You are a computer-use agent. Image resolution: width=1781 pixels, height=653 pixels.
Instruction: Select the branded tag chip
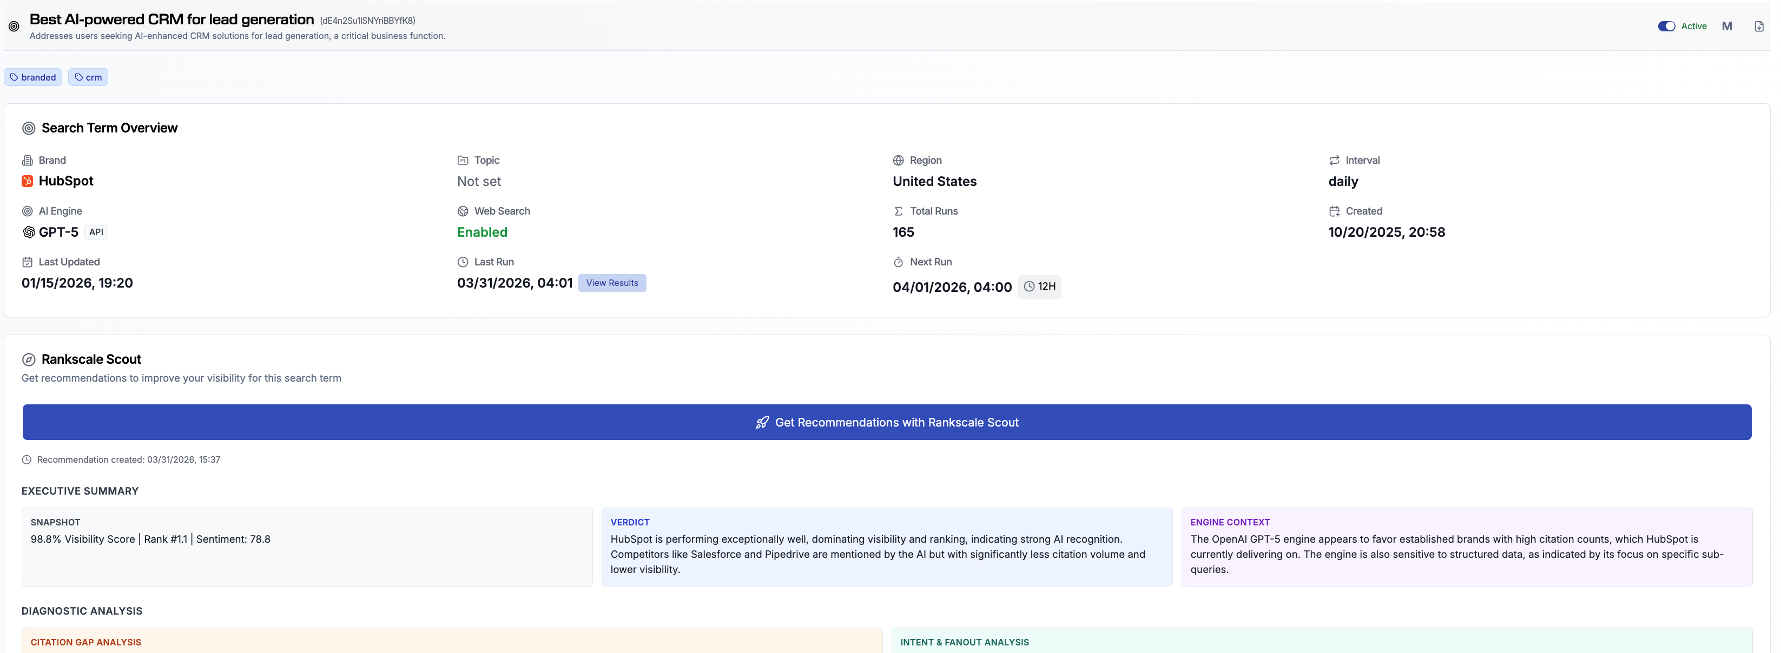(33, 77)
